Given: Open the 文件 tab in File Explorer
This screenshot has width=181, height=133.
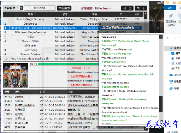Looking at the screenshot, I should pos(170,8).
